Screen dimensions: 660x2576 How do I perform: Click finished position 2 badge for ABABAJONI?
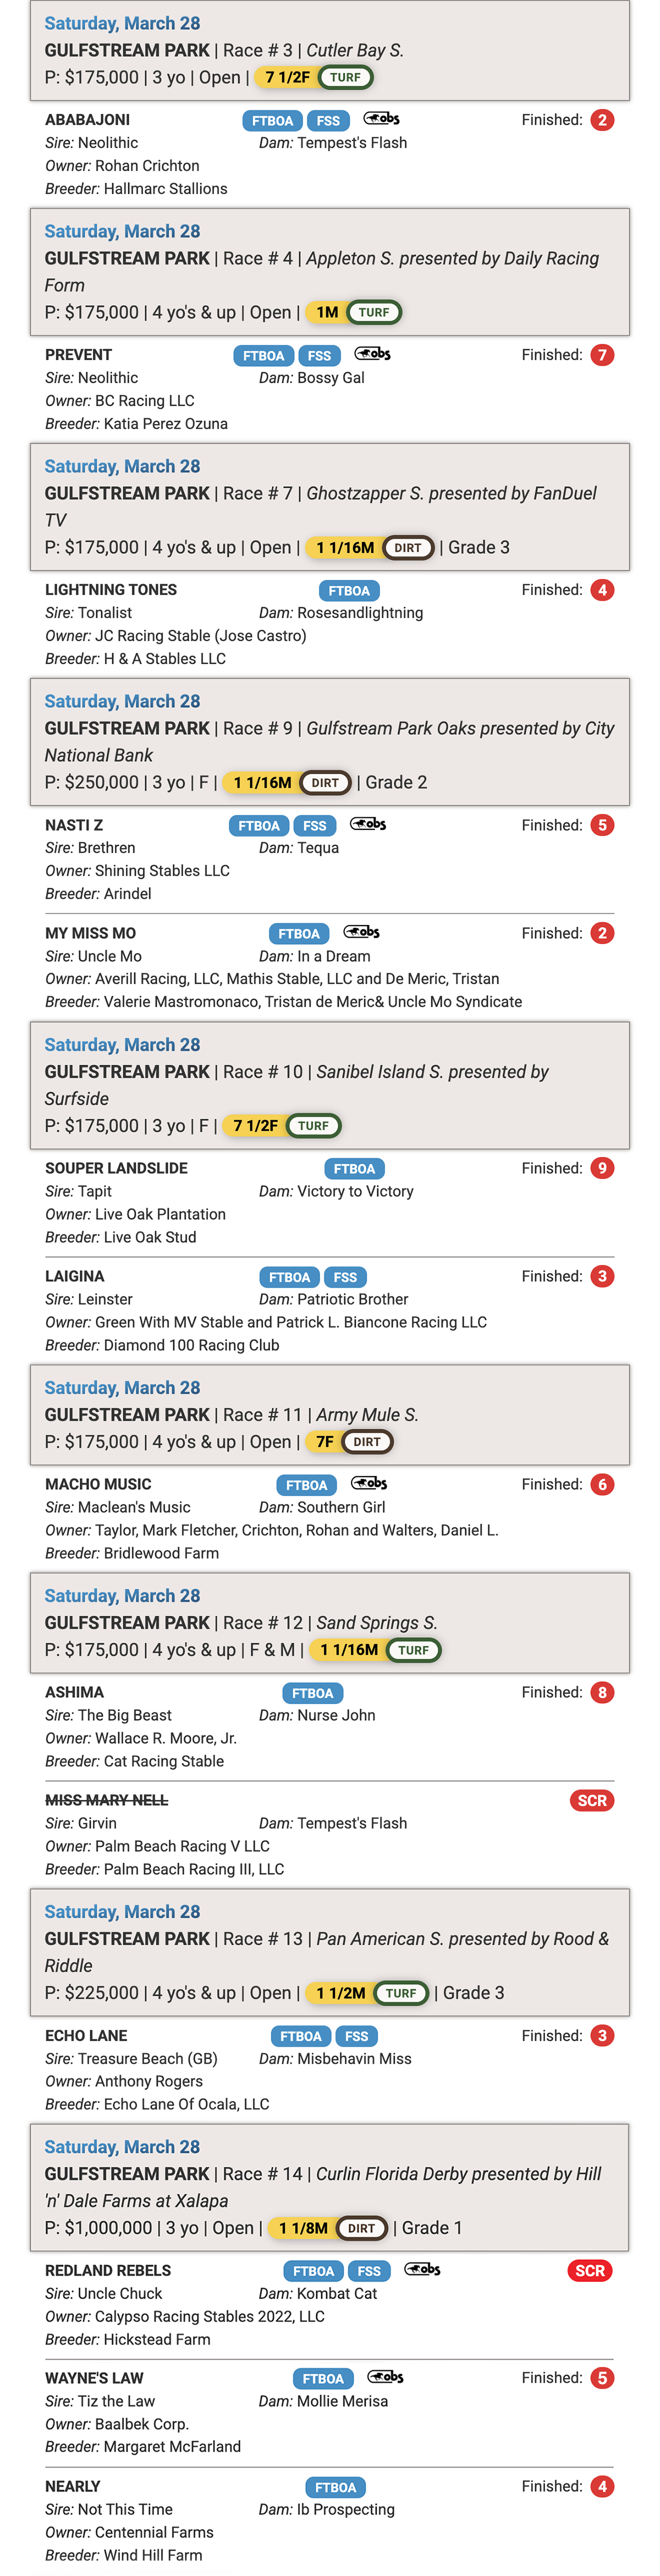(x=602, y=120)
